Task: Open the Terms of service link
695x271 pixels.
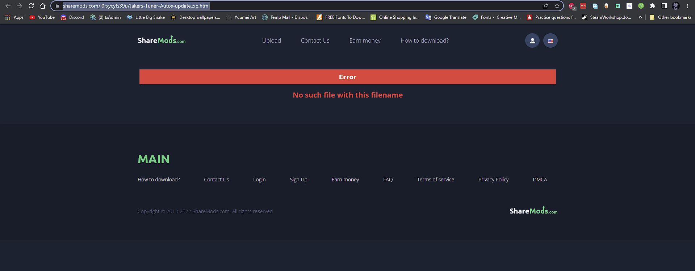Action: click(435, 180)
